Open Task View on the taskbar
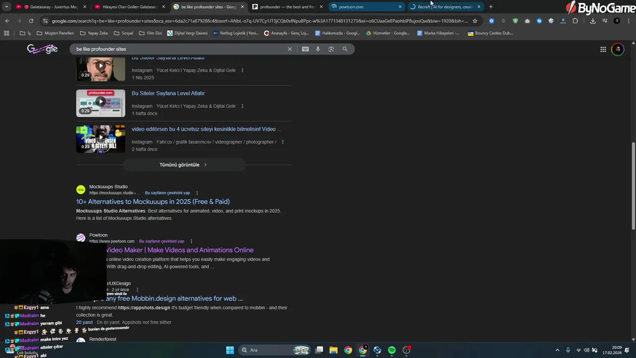Screen dimensions: 636x358 tap(319, 350)
